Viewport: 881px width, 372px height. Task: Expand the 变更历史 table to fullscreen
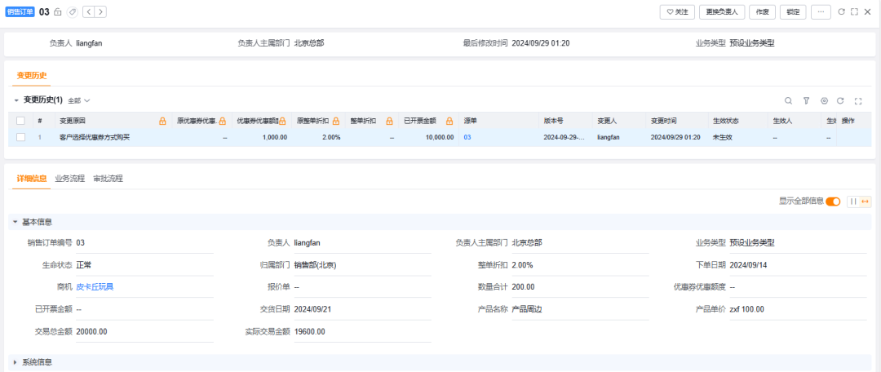click(858, 100)
